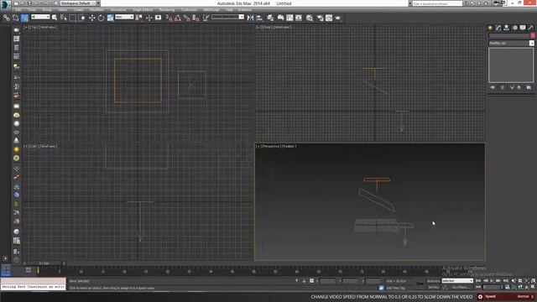
Task: Open the Animation menu
Action: point(118,10)
